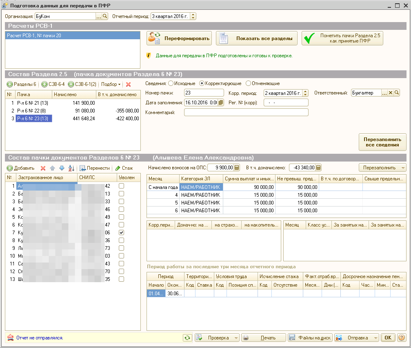
Task: Click the green refresh icon near Проверка
Action: (x=187, y=338)
